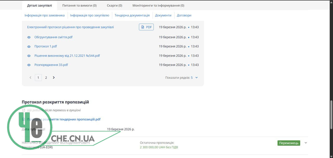
Task: Expand the winner bid row chevron
Action: (x=306, y=143)
